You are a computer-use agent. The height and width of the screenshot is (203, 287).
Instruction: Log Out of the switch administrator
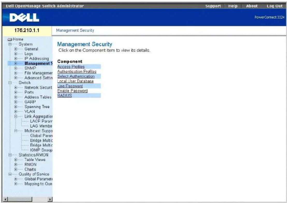(275, 6)
